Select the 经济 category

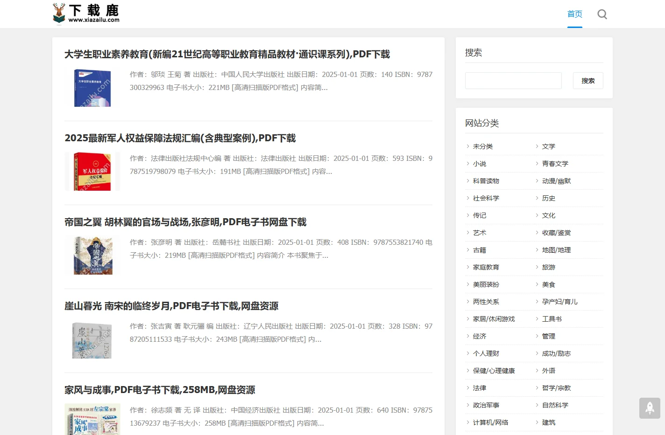point(480,336)
